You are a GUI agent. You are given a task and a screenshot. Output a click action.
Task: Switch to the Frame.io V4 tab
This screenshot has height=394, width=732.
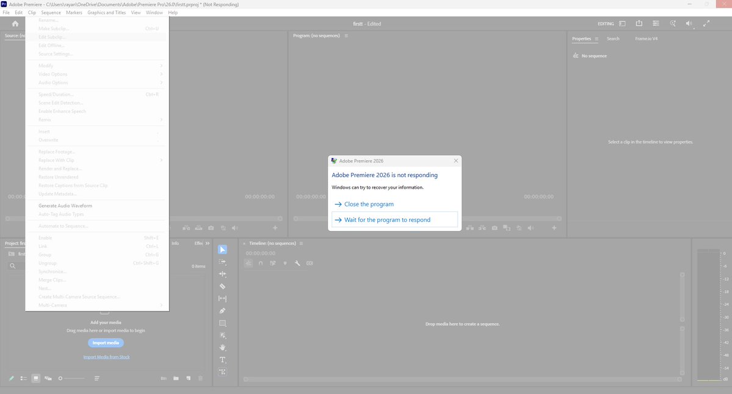[646, 38]
